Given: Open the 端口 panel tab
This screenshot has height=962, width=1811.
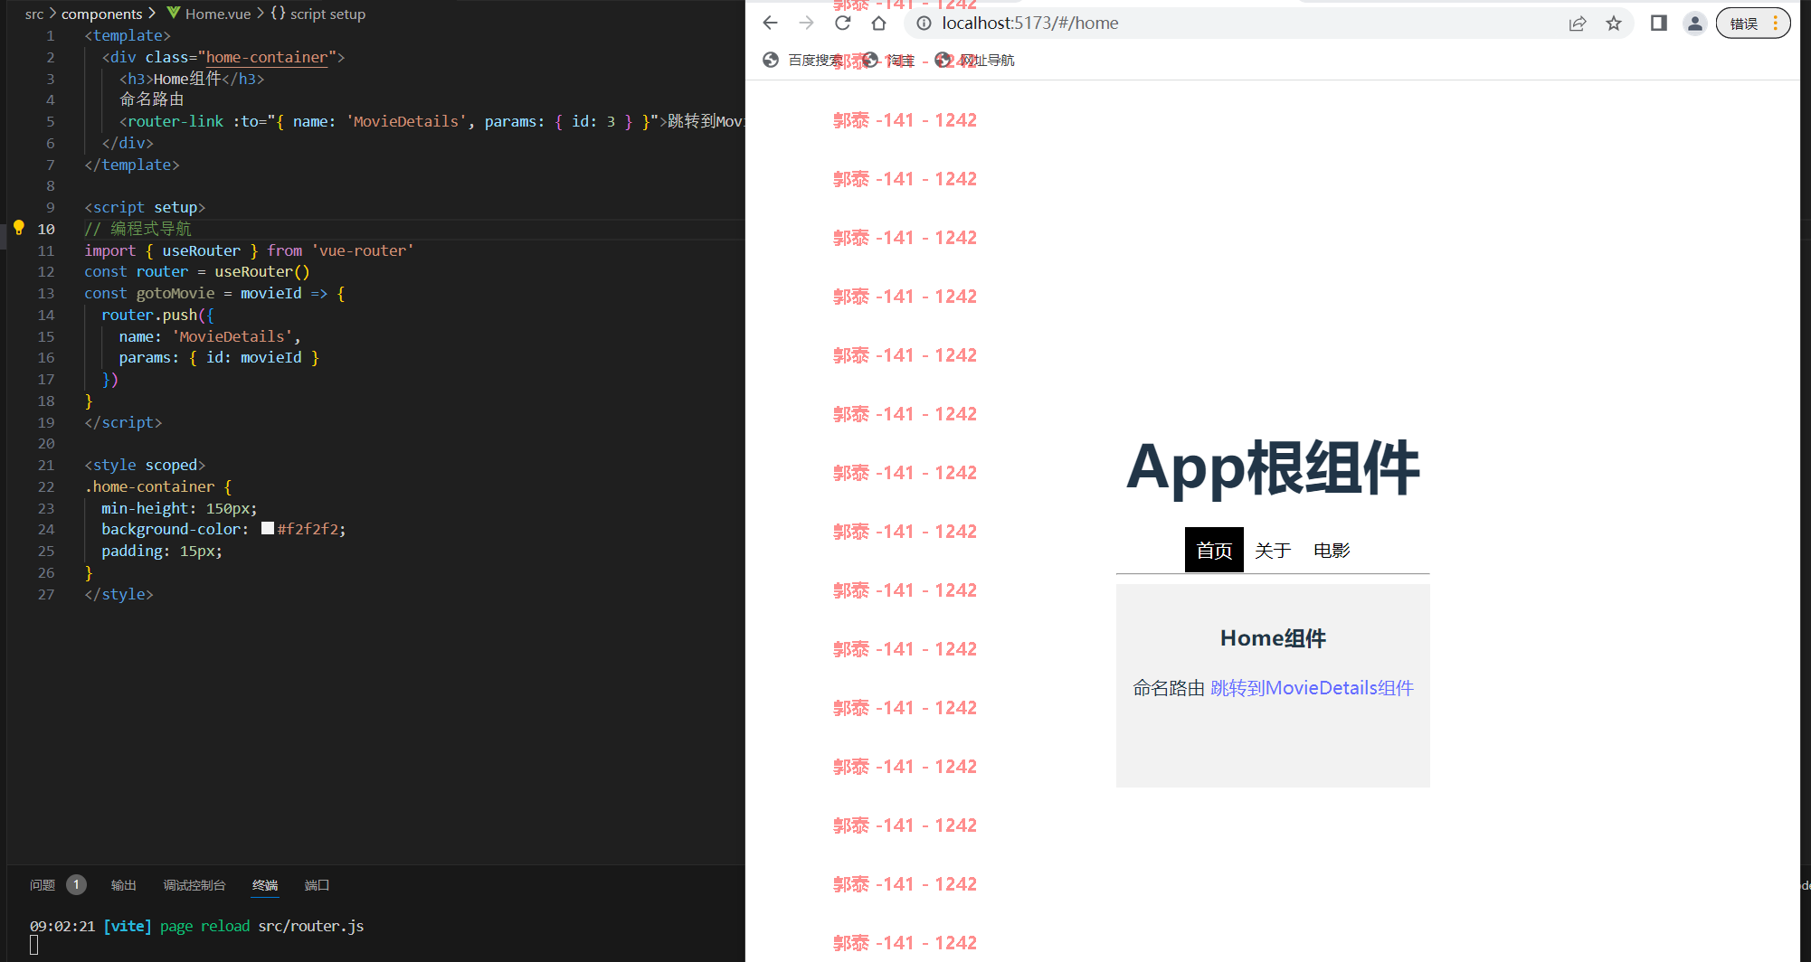Looking at the screenshot, I should tap(317, 885).
